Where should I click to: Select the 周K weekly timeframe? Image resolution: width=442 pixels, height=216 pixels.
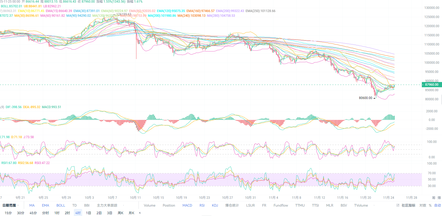pyautogui.click(x=120, y=213)
